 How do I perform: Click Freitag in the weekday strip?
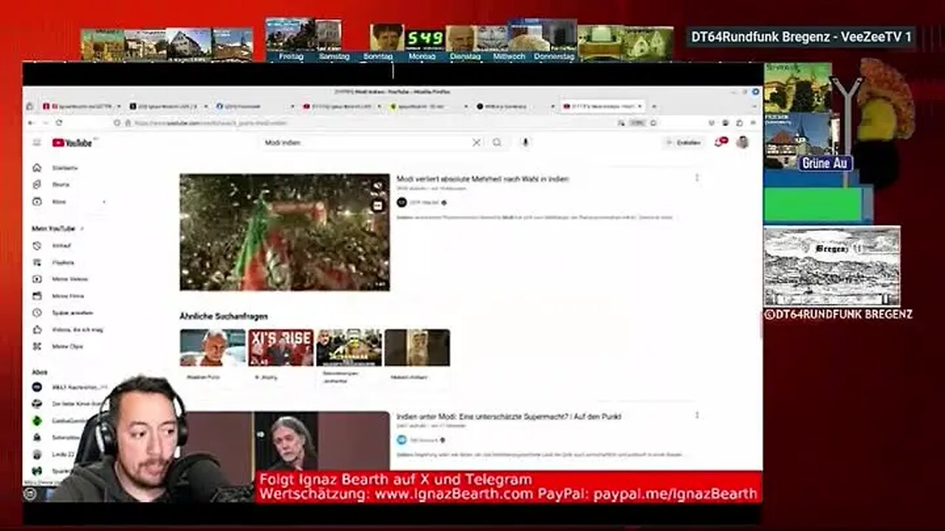(x=291, y=56)
